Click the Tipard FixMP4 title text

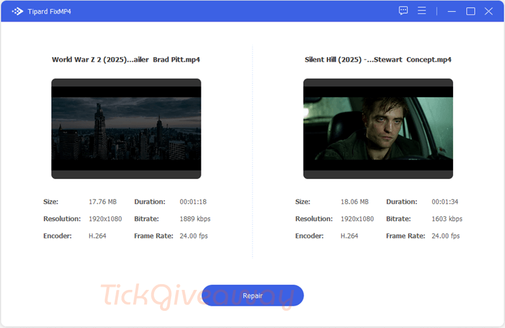click(x=49, y=12)
